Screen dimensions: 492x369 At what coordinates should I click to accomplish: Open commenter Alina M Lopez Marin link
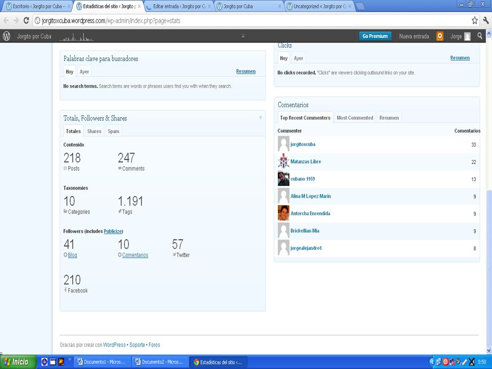(x=311, y=196)
